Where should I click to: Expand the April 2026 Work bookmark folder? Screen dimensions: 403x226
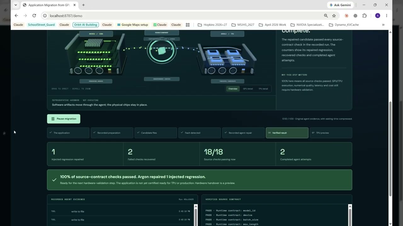point(272,25)
